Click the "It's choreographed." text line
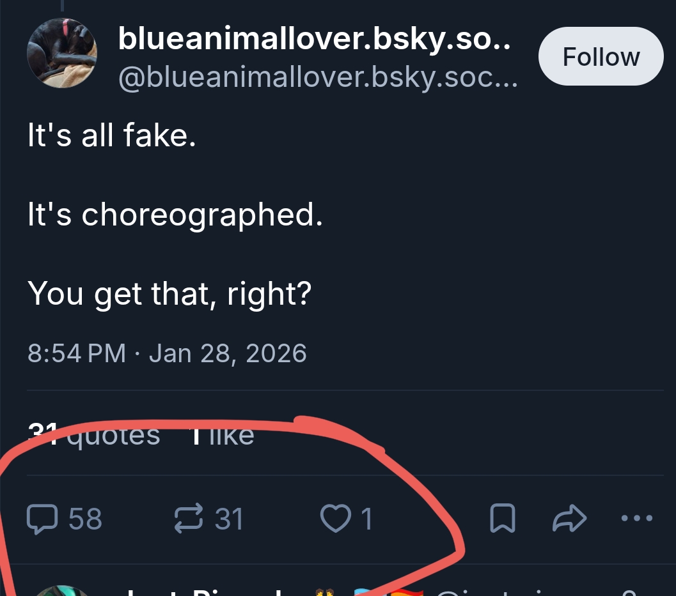This screenshot has height=596, width=676. coord(175,215)
